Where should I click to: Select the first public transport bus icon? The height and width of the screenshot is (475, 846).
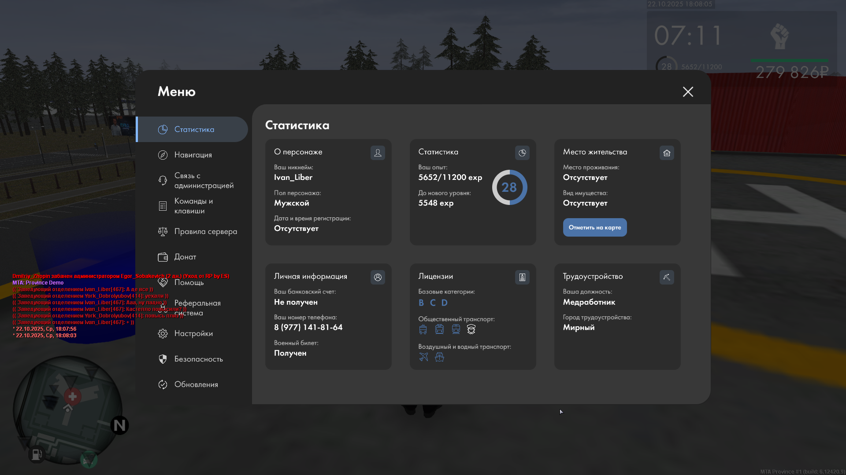(x=423, y=329)
